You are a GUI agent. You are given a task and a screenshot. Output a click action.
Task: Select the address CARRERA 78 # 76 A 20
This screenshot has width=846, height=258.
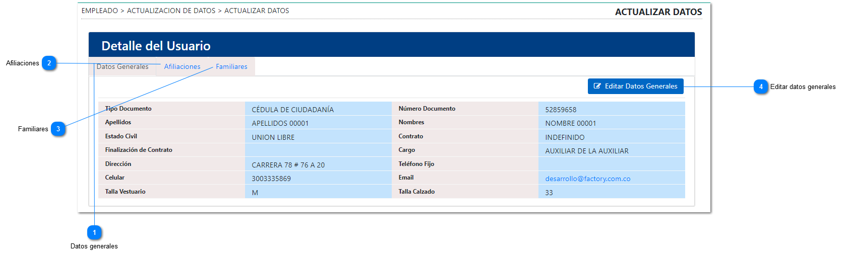(288, 165)
